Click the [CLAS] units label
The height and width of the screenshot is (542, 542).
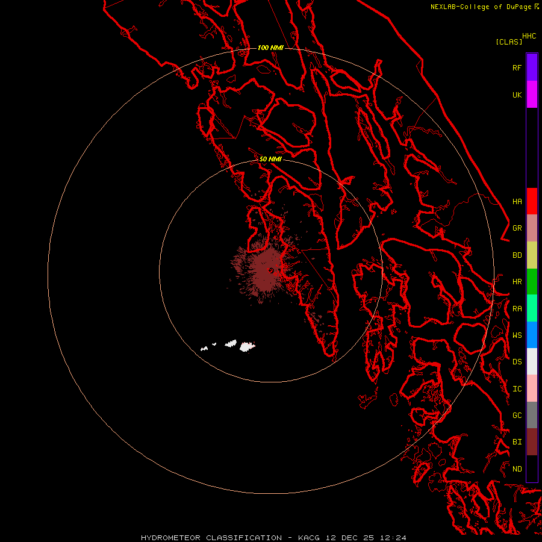click(x=509, y=42)
